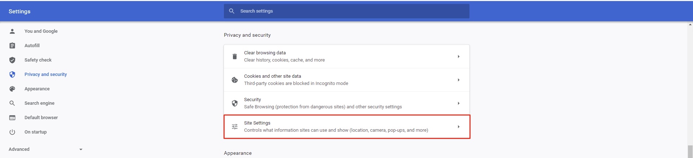The height and width of the screenshot is (158, 693).
Task: Click the power icon beside On startup
Action: (x=12, y=132)
